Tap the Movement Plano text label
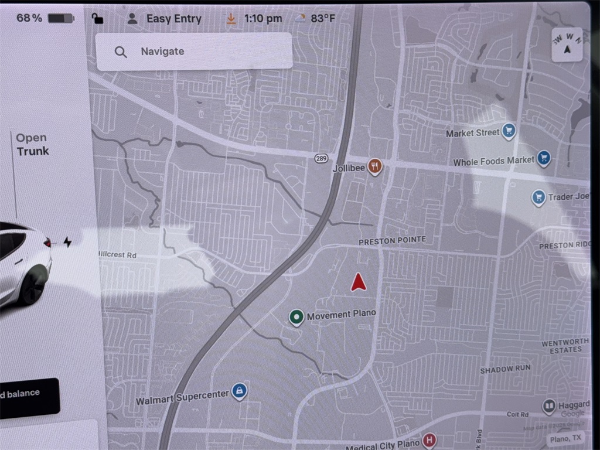Image resolution: width=600 pixels, height=450 pixels. (342, 315)
